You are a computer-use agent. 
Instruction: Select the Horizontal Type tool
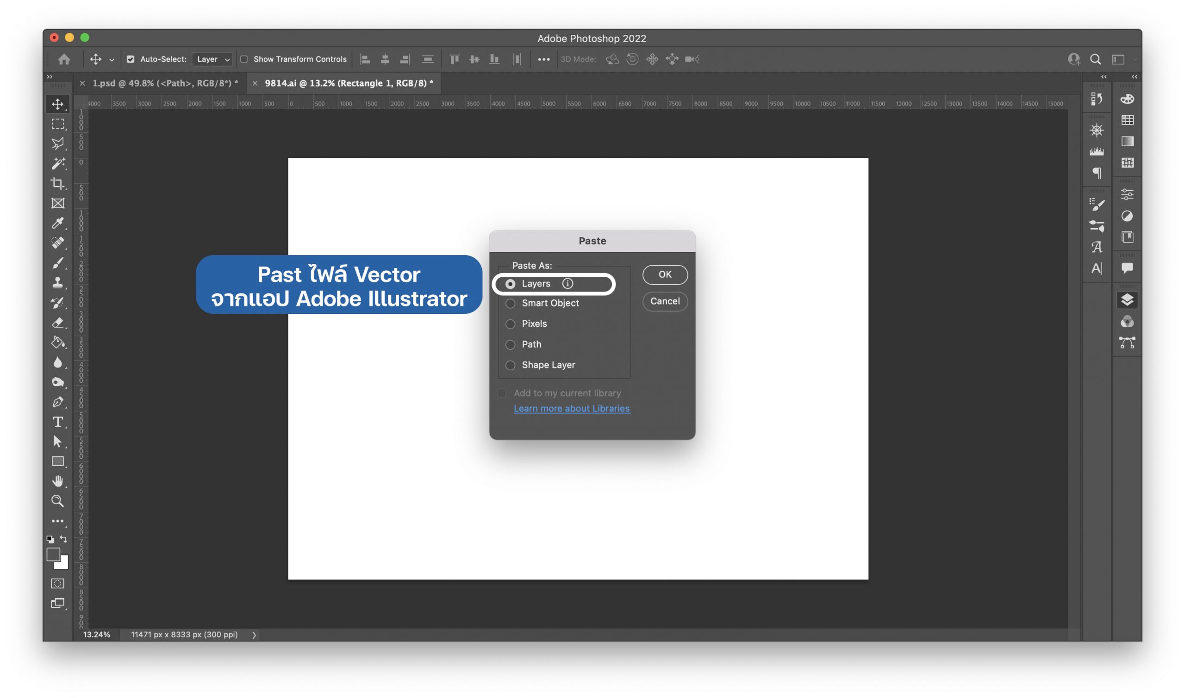pos(57,422)
